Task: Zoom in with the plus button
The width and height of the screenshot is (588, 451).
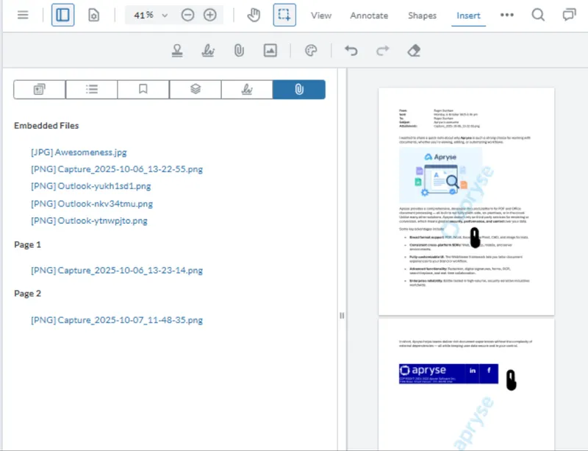Action: coord(210,15)
